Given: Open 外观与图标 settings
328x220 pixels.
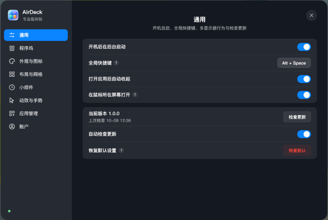Looking at the screenshot, I should coord(36,61).
